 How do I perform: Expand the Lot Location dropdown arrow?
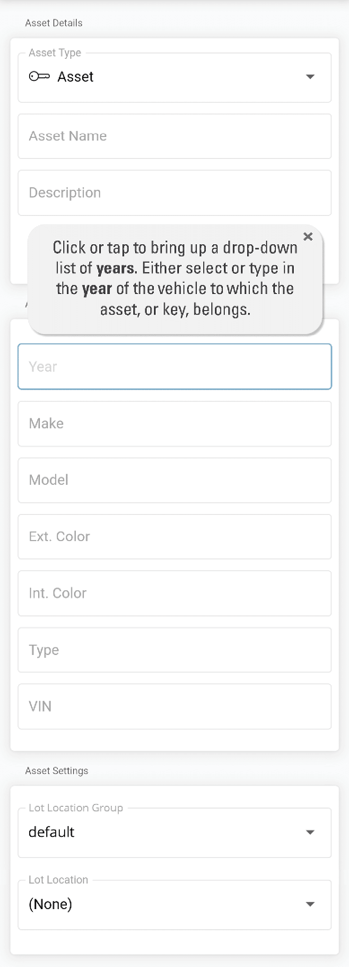[310, 904]
